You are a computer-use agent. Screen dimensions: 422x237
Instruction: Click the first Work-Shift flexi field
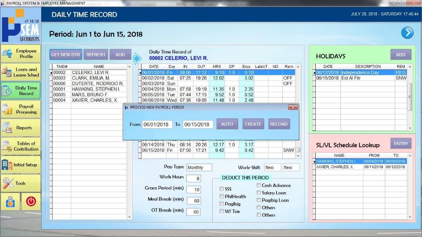272,167
